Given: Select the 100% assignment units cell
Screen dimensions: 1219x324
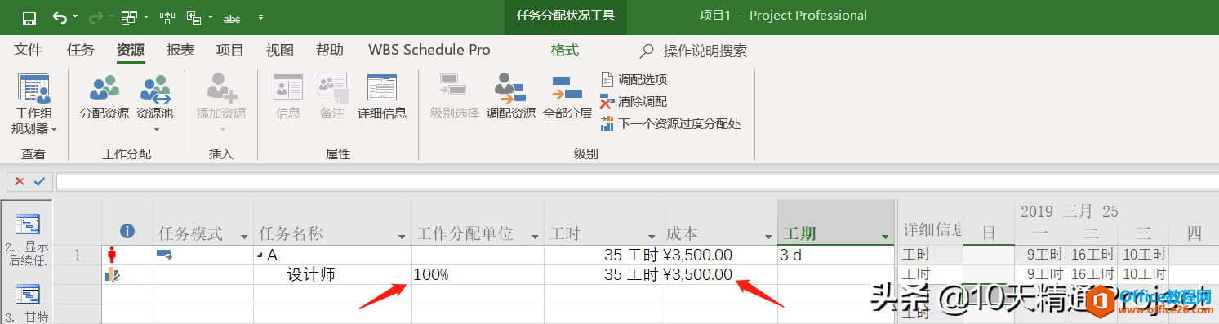Looking at the screenshot, I should click(x=478, y=275).
